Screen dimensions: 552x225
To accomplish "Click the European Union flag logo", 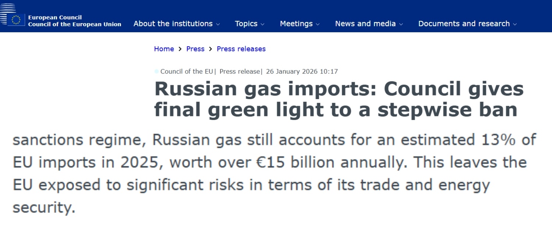I will point(16,19).
